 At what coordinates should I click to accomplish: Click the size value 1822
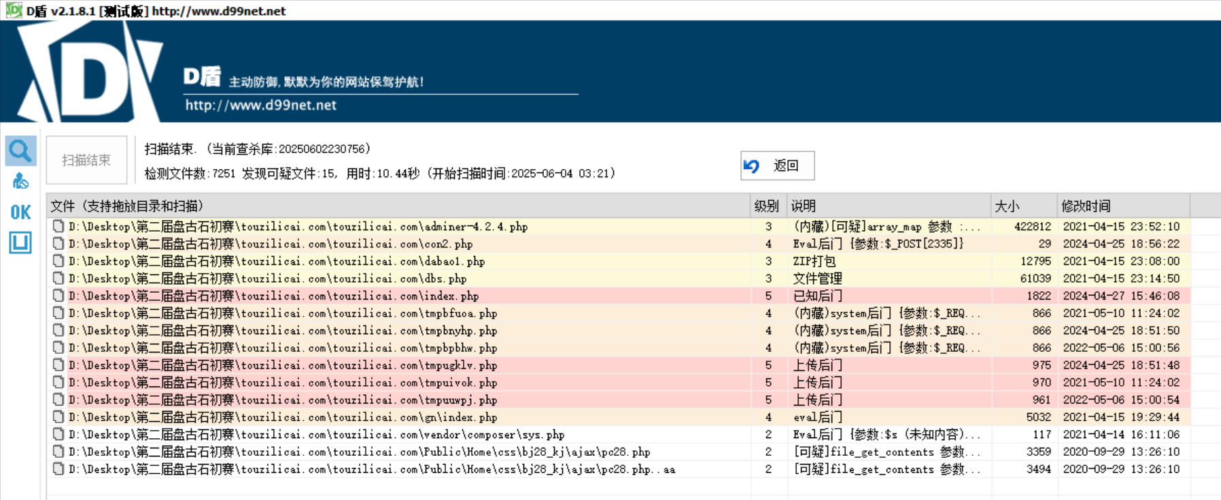click(x=1039, y=296)
